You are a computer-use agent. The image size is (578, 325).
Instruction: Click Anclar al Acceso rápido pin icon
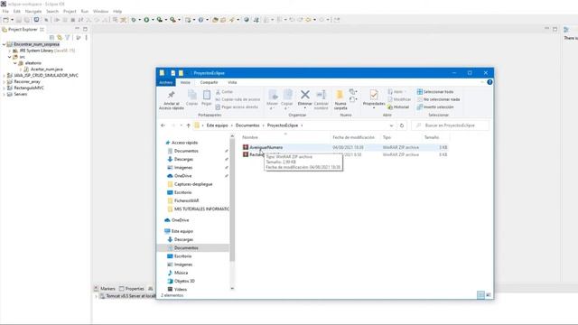point(171,95)
